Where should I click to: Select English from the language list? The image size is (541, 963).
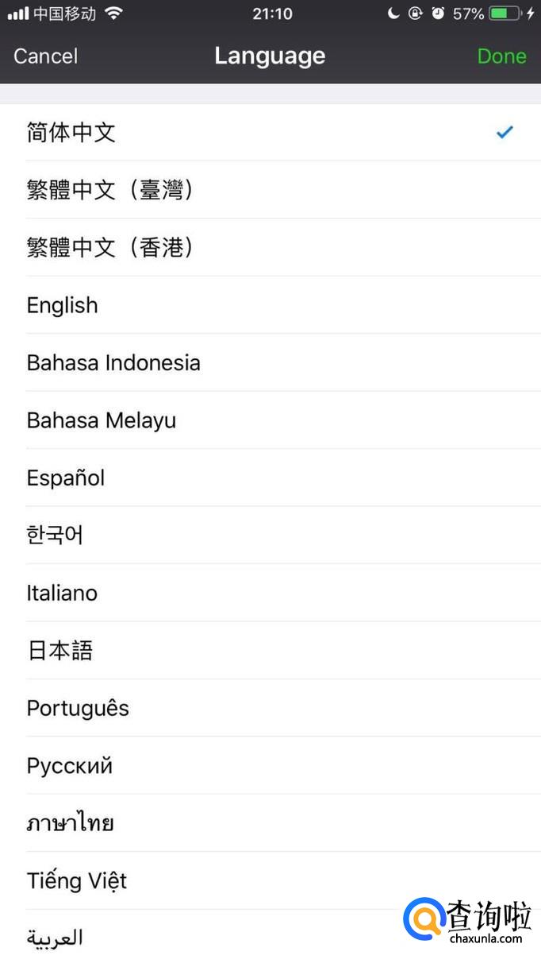pyautogui.click(x=63, y=305)
